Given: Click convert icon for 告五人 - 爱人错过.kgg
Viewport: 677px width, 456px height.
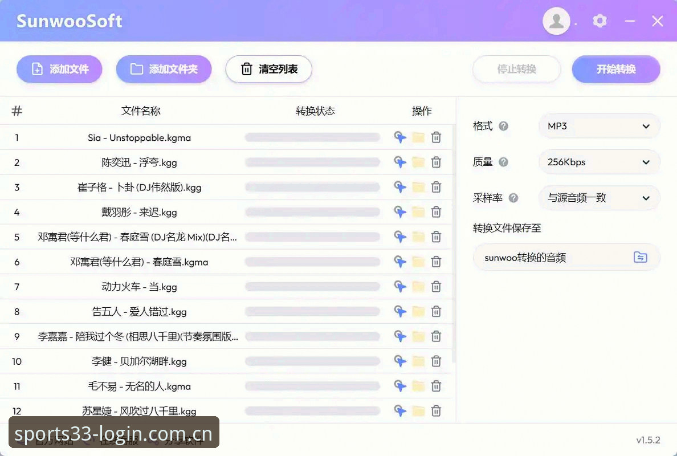Looking at the screenshot, I should point(400,311).
